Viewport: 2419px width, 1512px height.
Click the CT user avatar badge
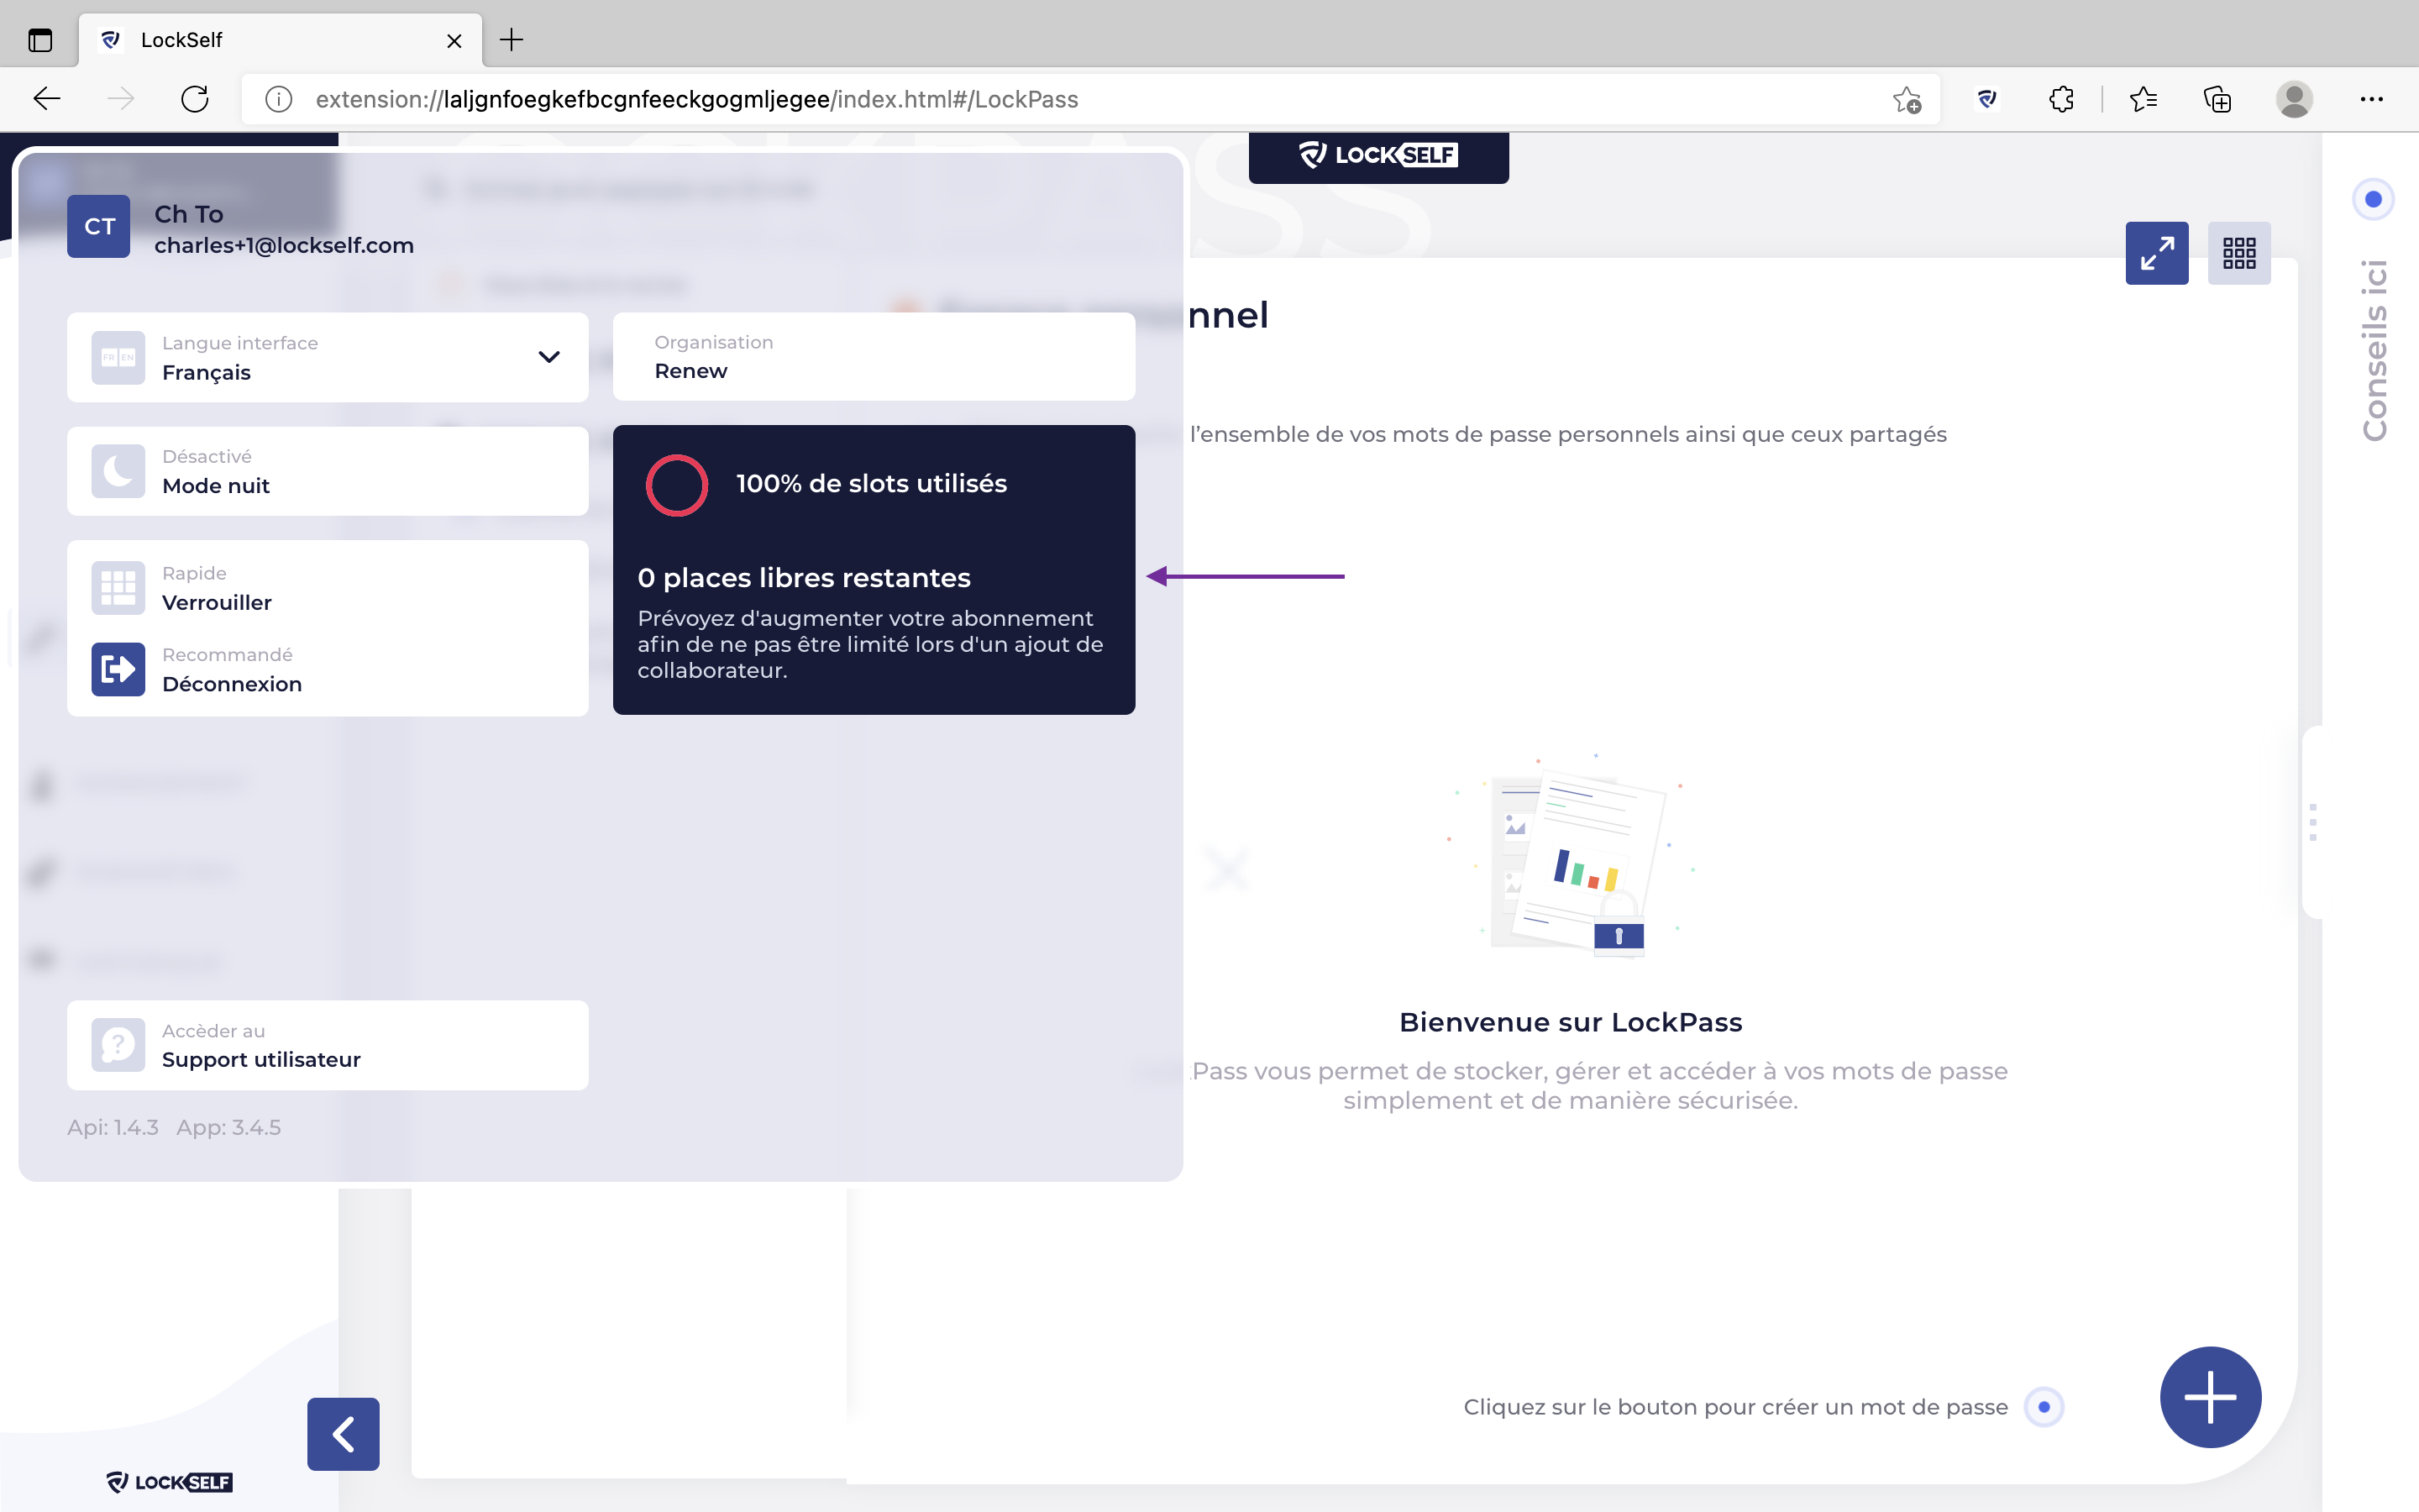[x=98, y=227]
